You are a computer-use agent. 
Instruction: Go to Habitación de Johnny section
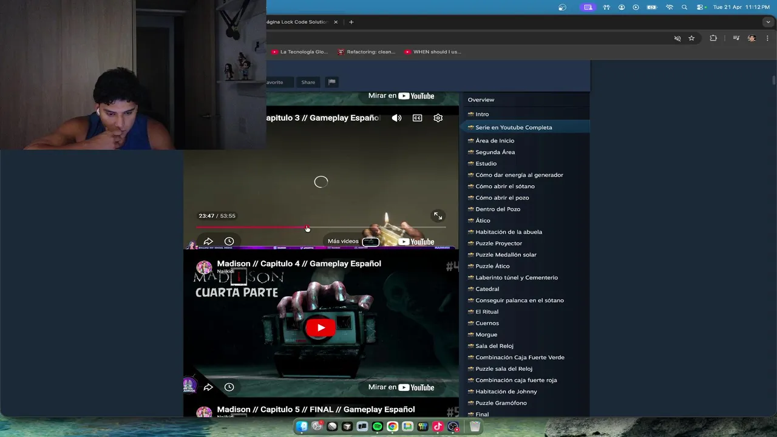click(x=506, y=392)
